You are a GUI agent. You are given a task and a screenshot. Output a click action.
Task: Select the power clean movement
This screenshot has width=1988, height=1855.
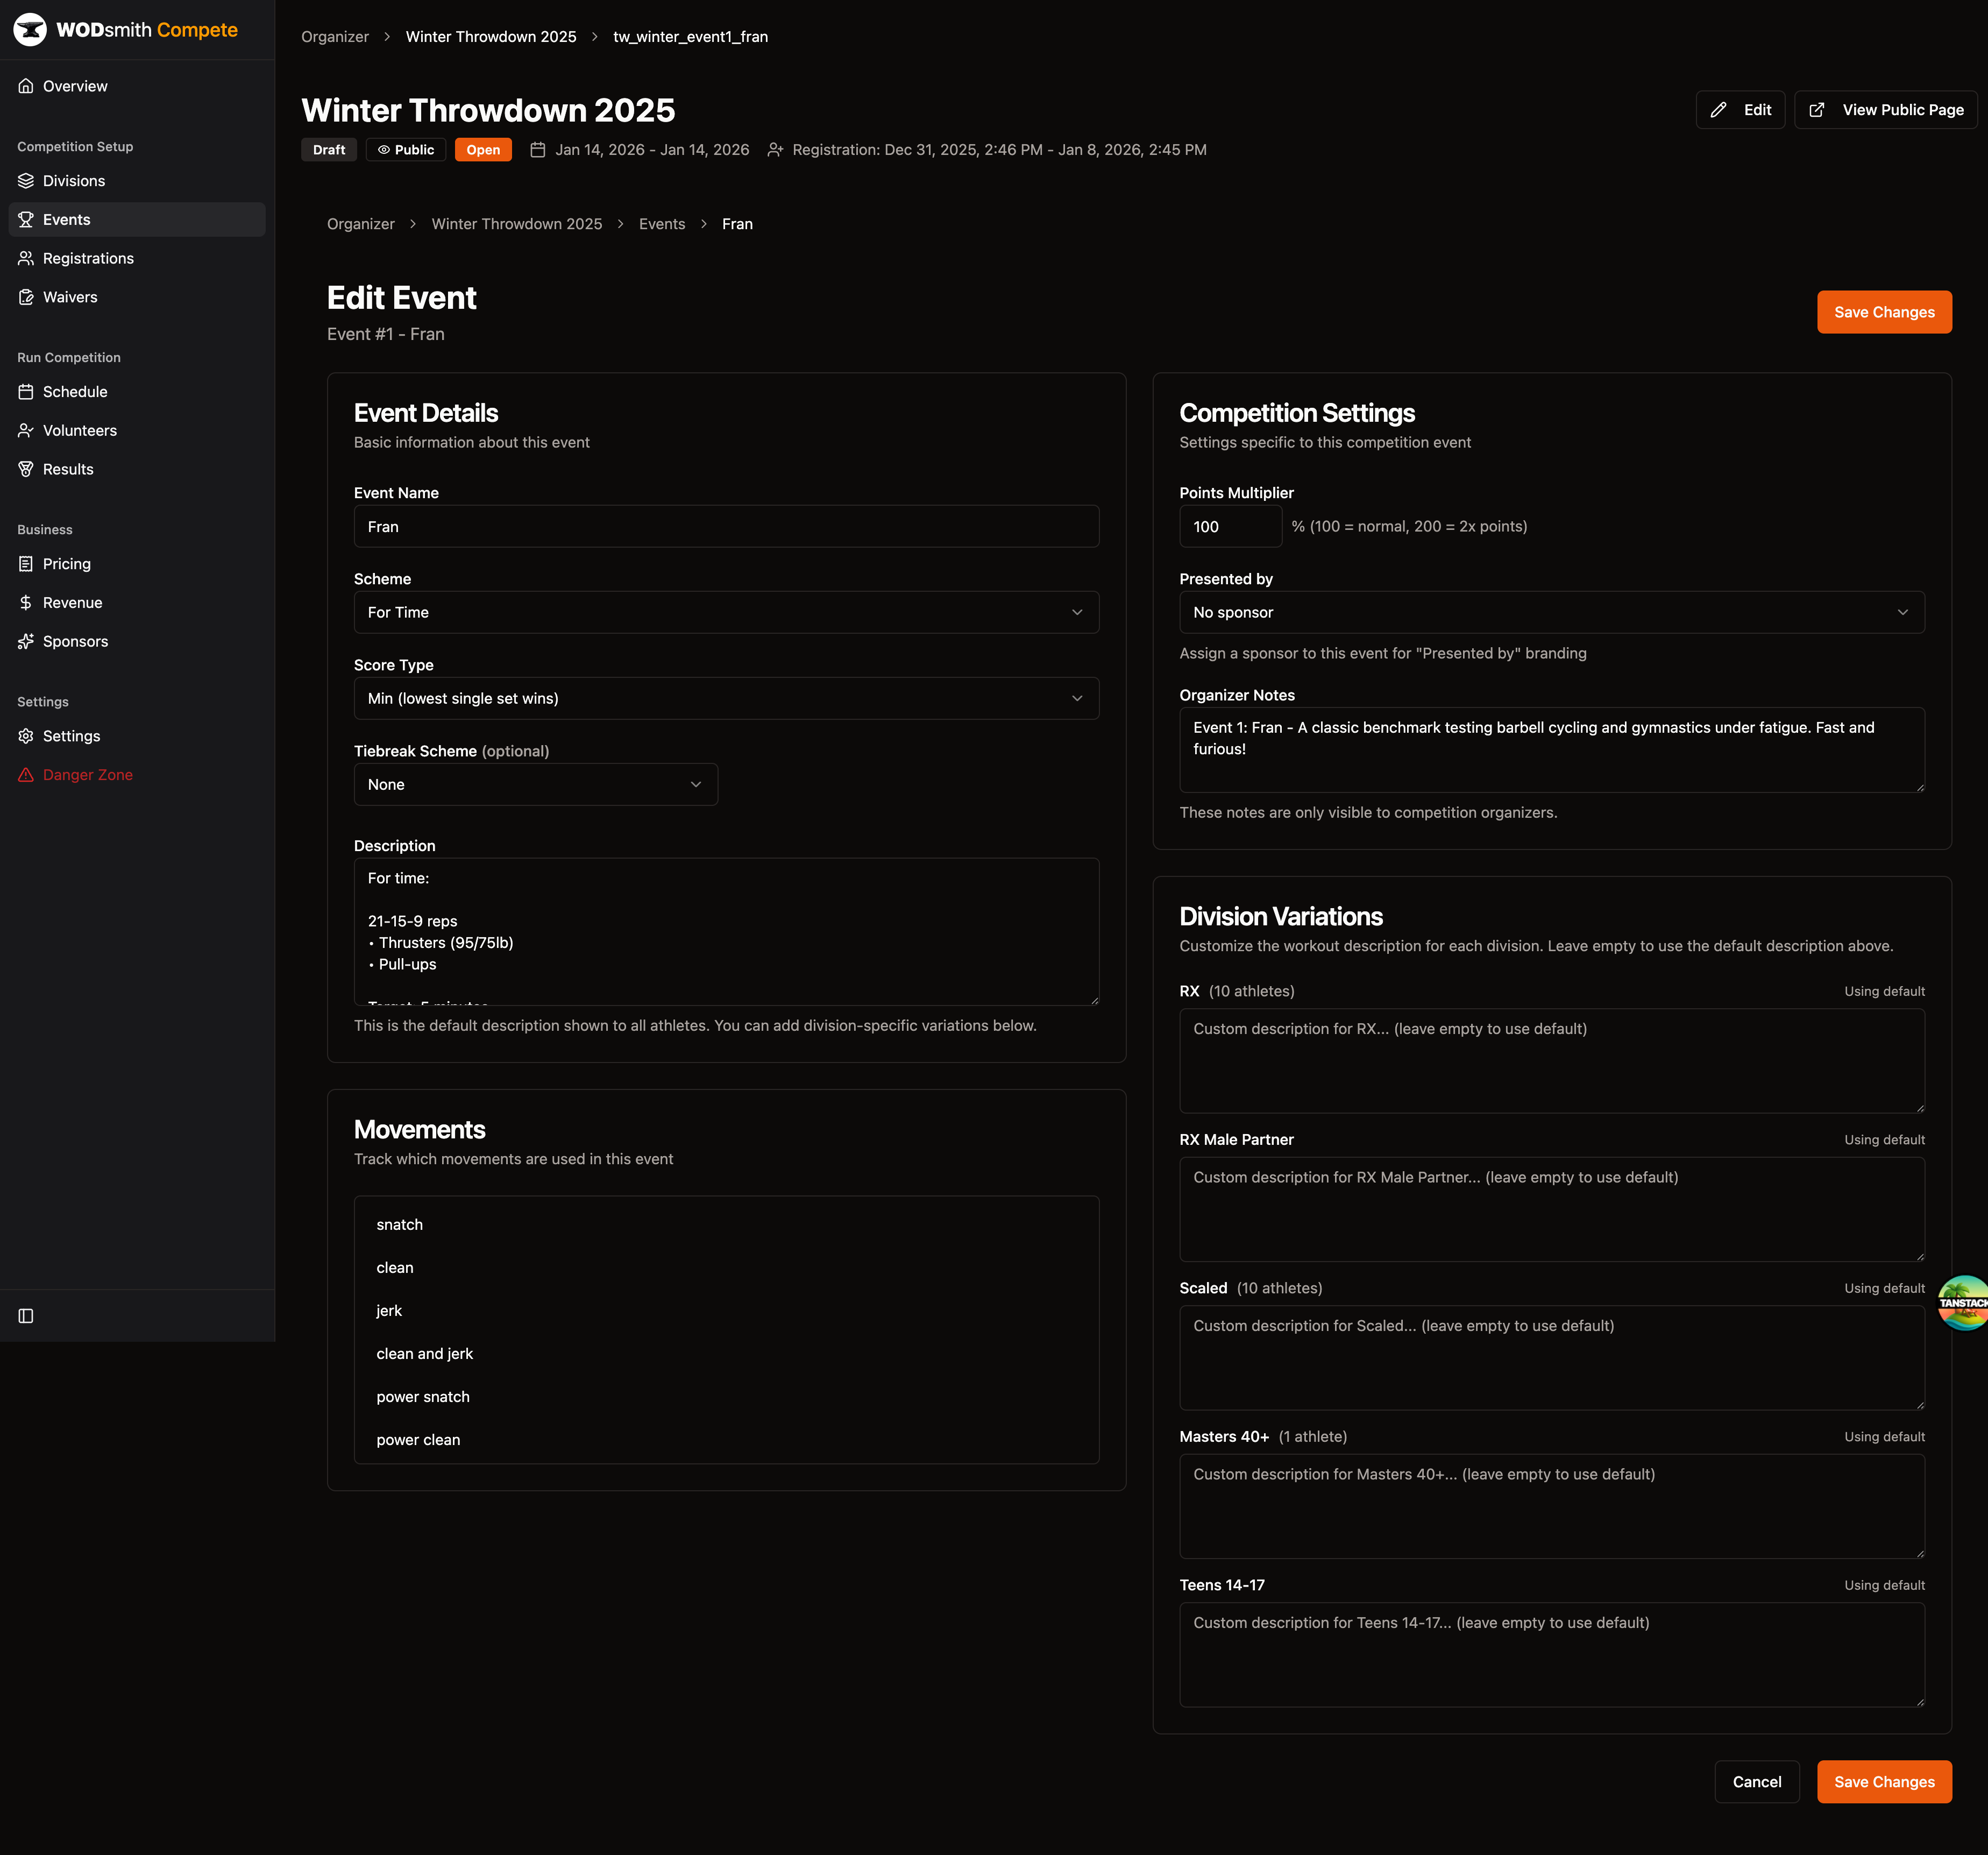point(726,1440)
